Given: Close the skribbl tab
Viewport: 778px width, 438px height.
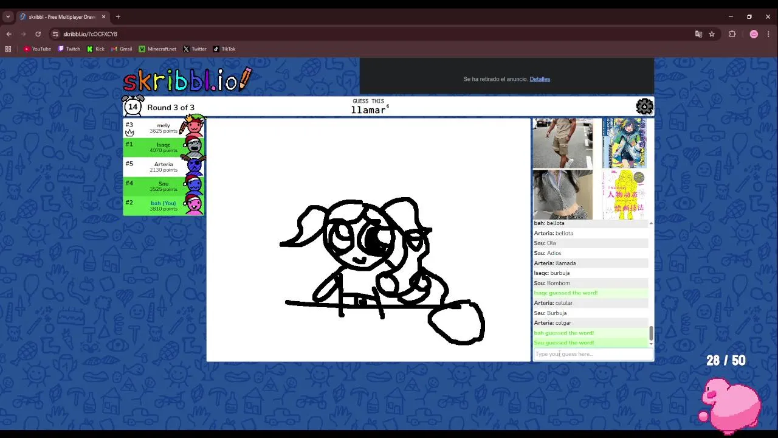Looking at the screenshot, I should [x=104, y=17].
